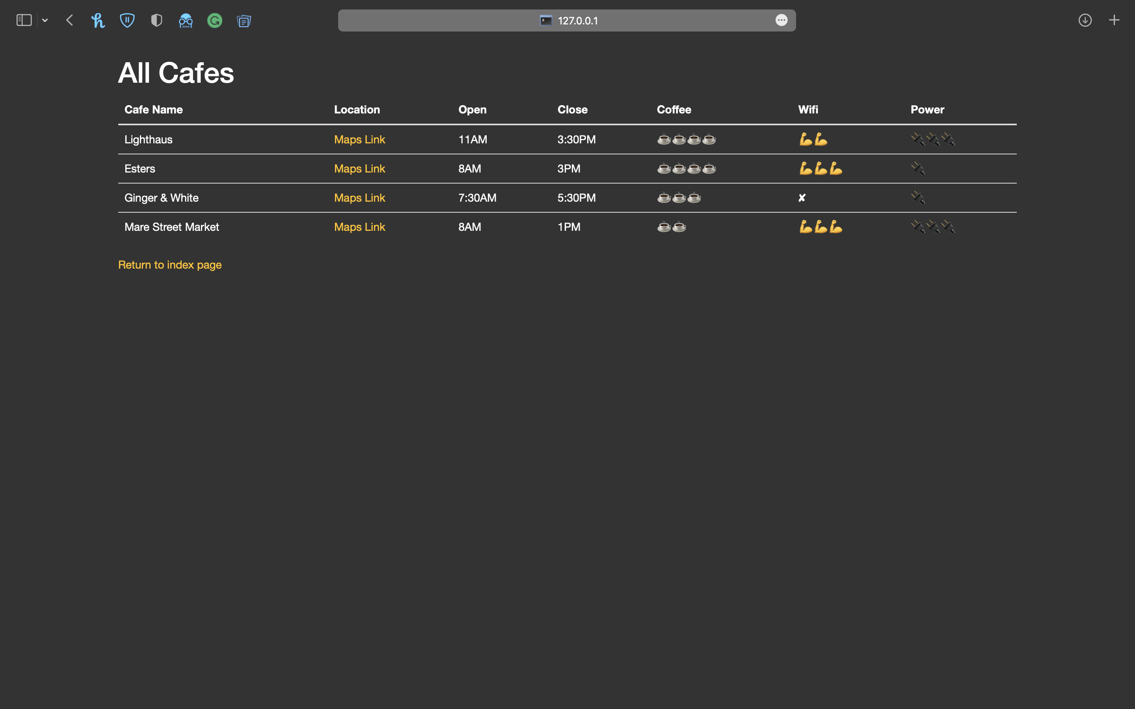Open the Maps Link for Mare Street Market

coord(359,226)
